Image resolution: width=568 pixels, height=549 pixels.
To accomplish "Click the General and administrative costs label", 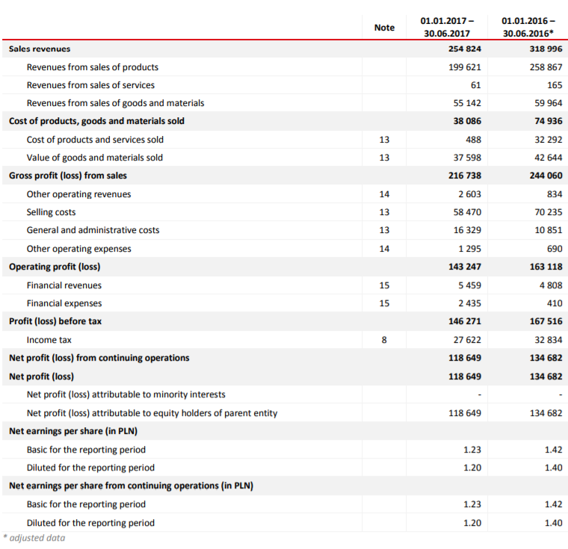I will [93, 230].
